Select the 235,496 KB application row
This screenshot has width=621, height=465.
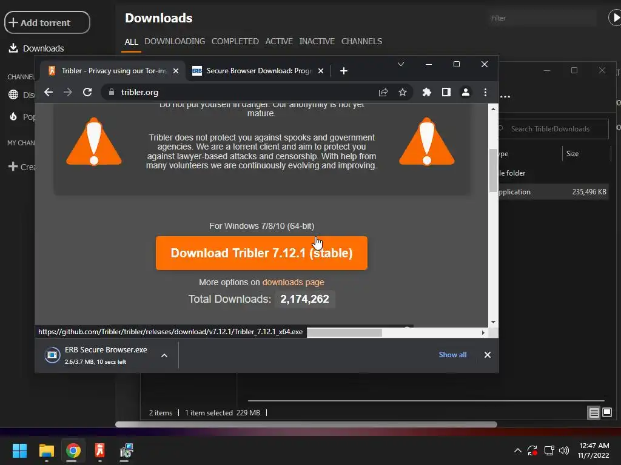(553, 192)
